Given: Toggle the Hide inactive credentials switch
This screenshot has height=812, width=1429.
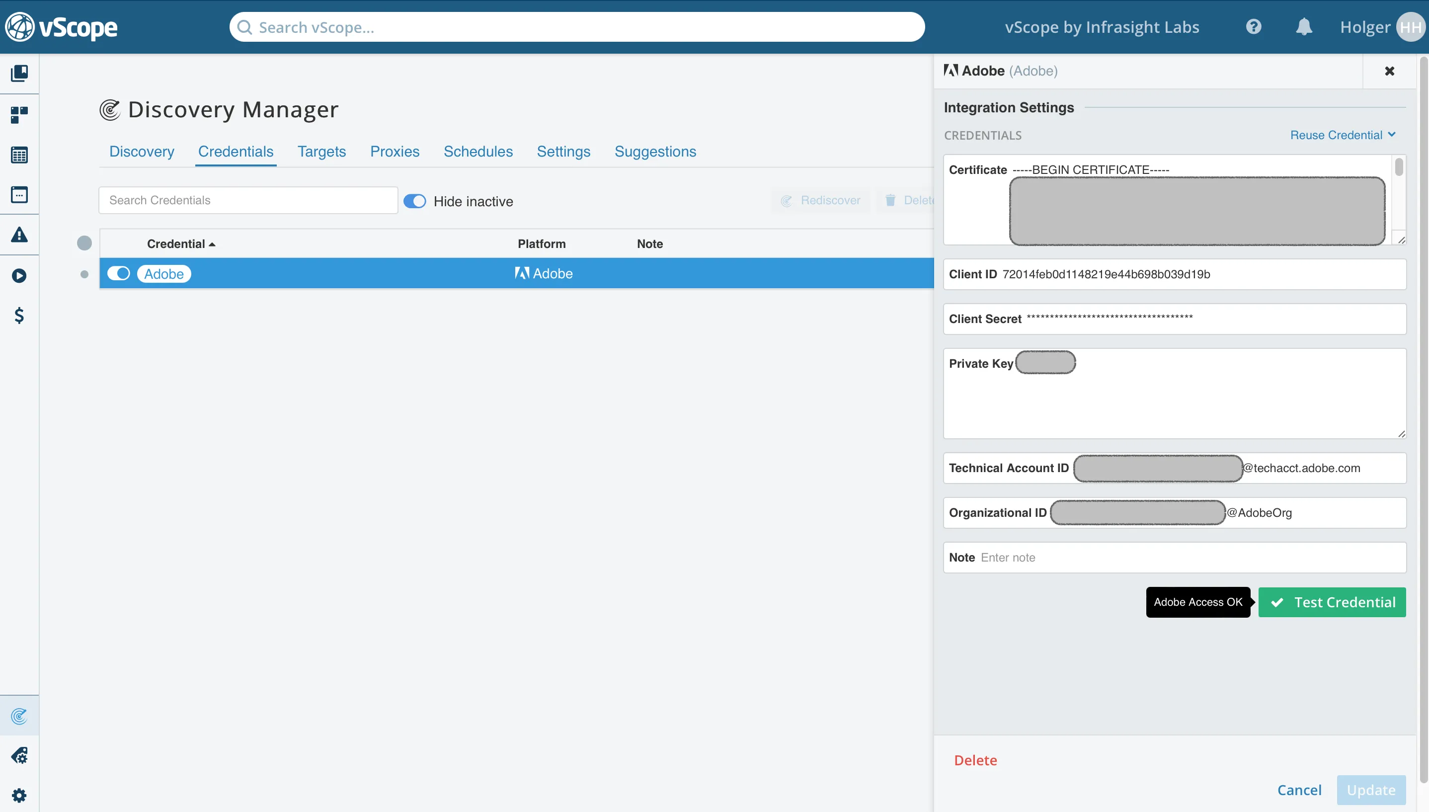Looking at the screenshot, I should (x=413, y=200).
